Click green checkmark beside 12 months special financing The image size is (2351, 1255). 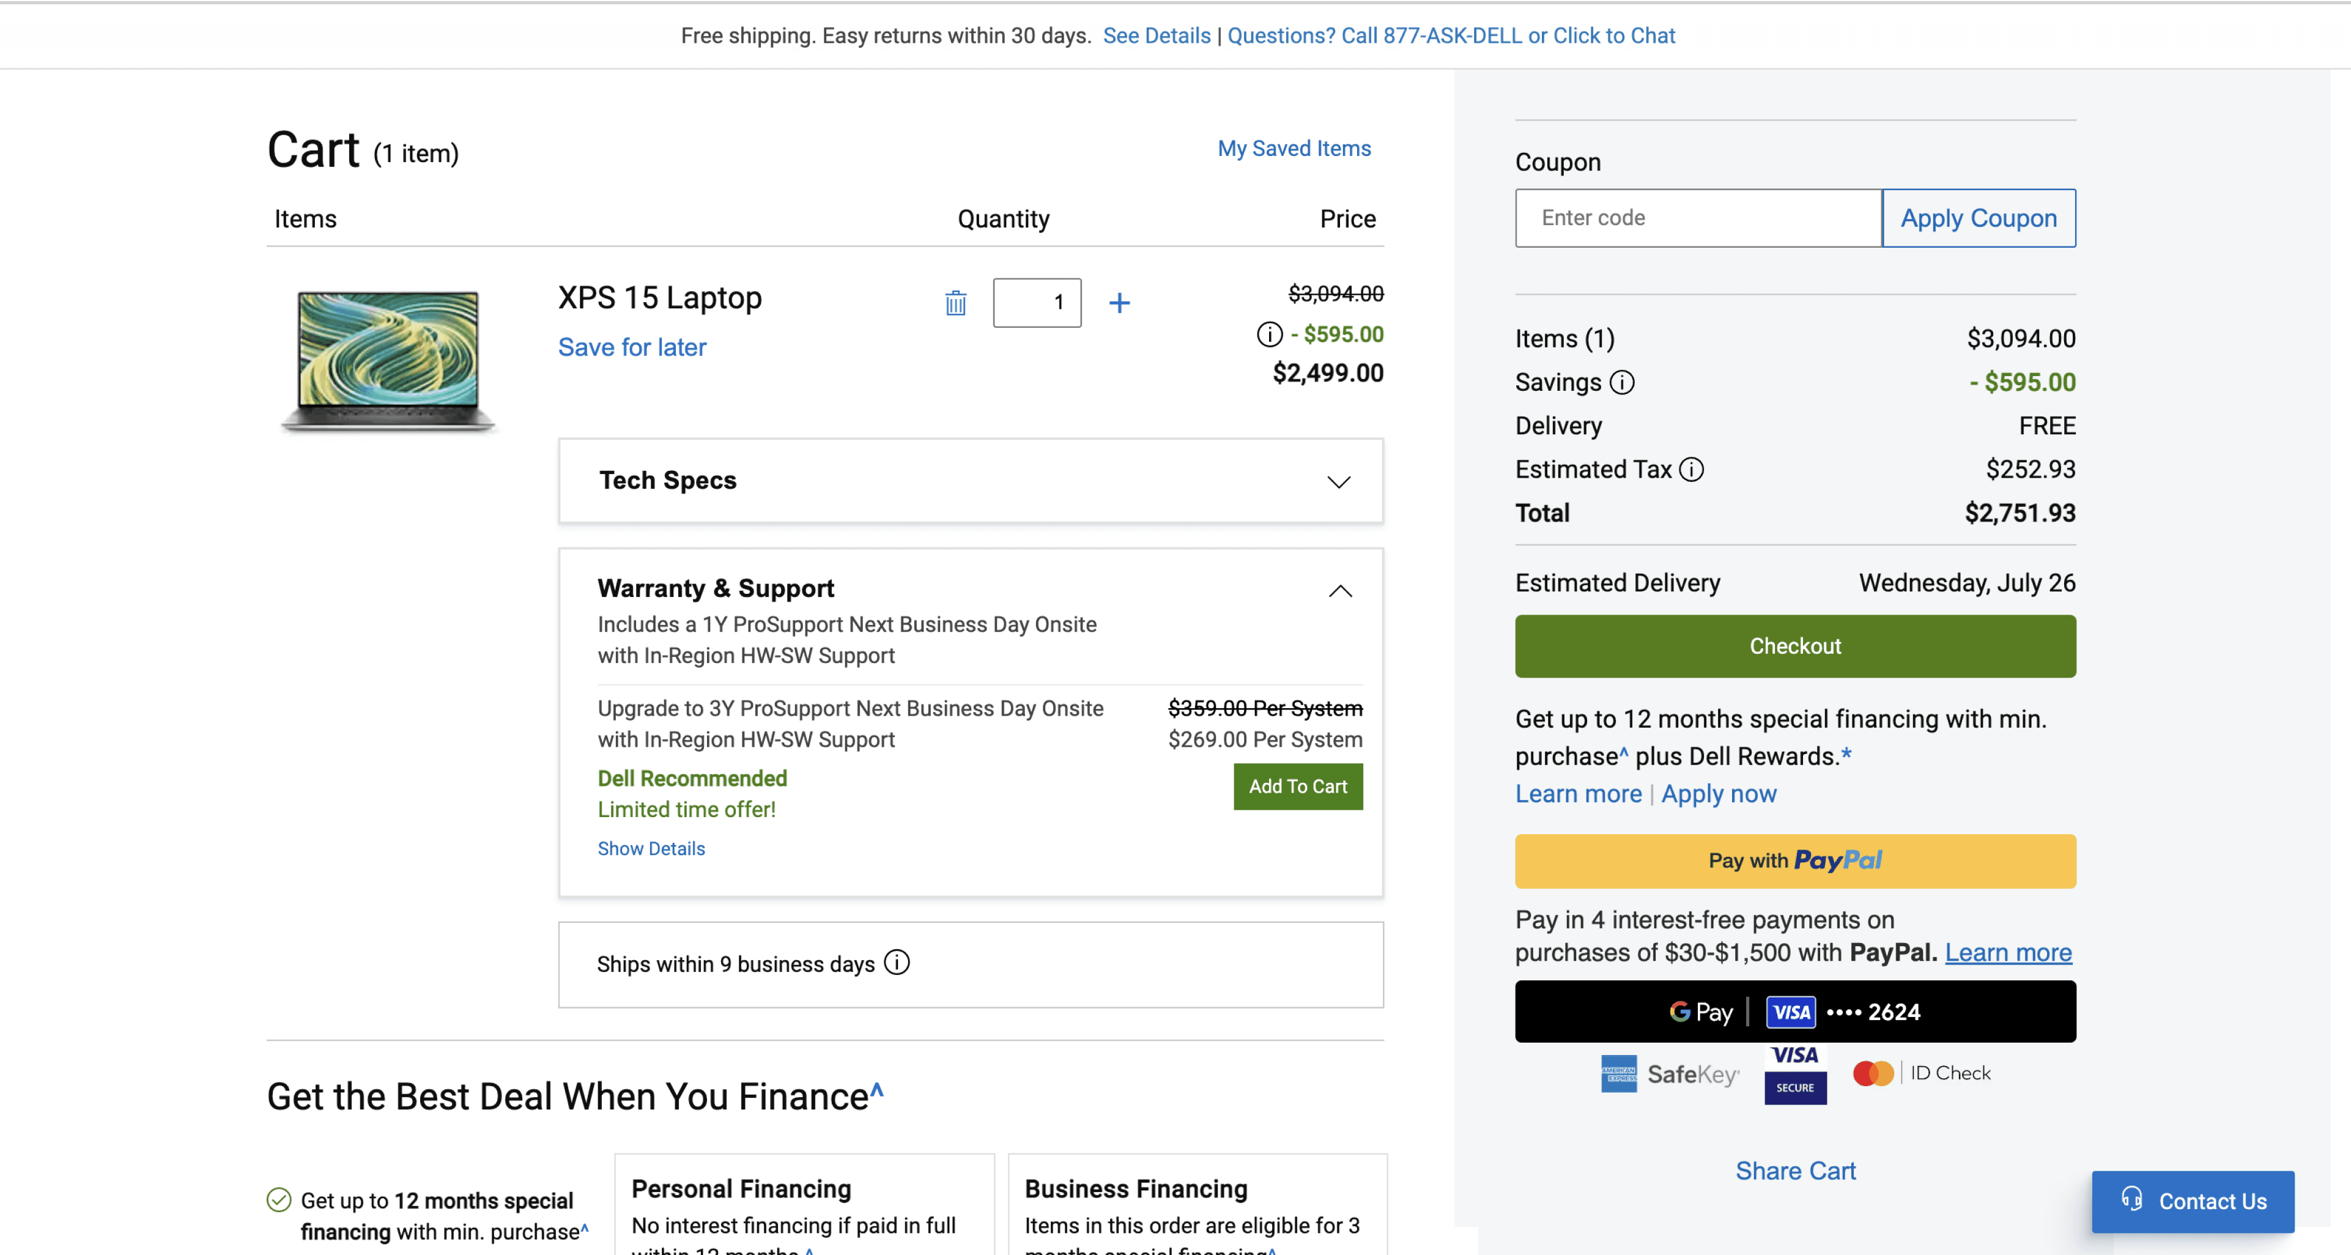(x=280, y=1199)
